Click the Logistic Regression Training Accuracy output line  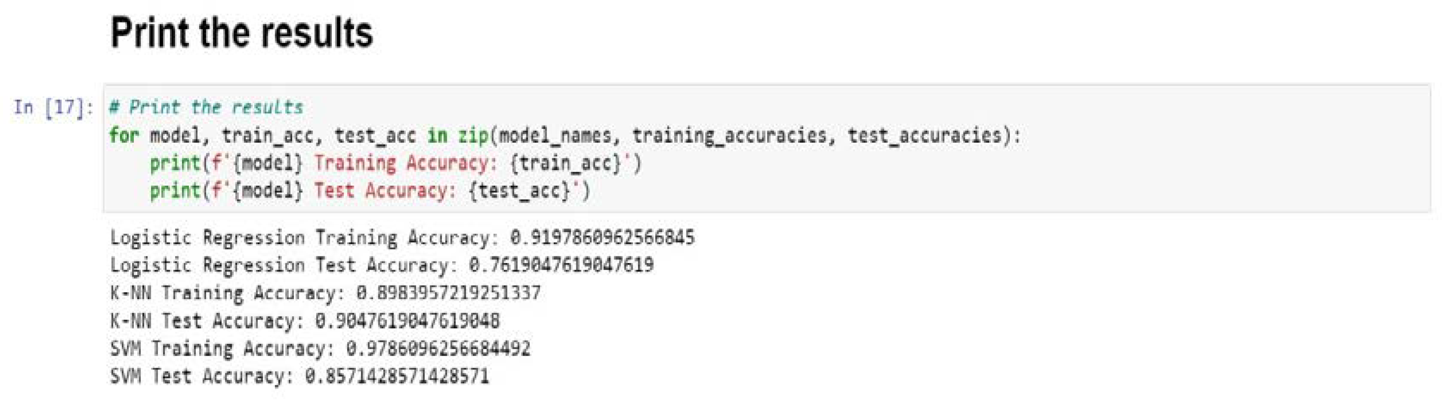[402, 237]
